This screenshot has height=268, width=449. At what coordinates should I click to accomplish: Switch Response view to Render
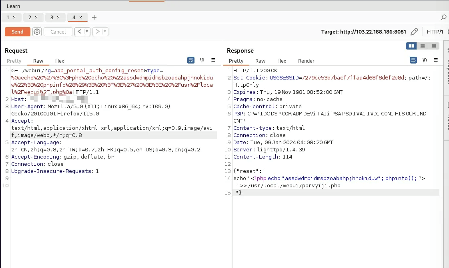tap(306, 61)
